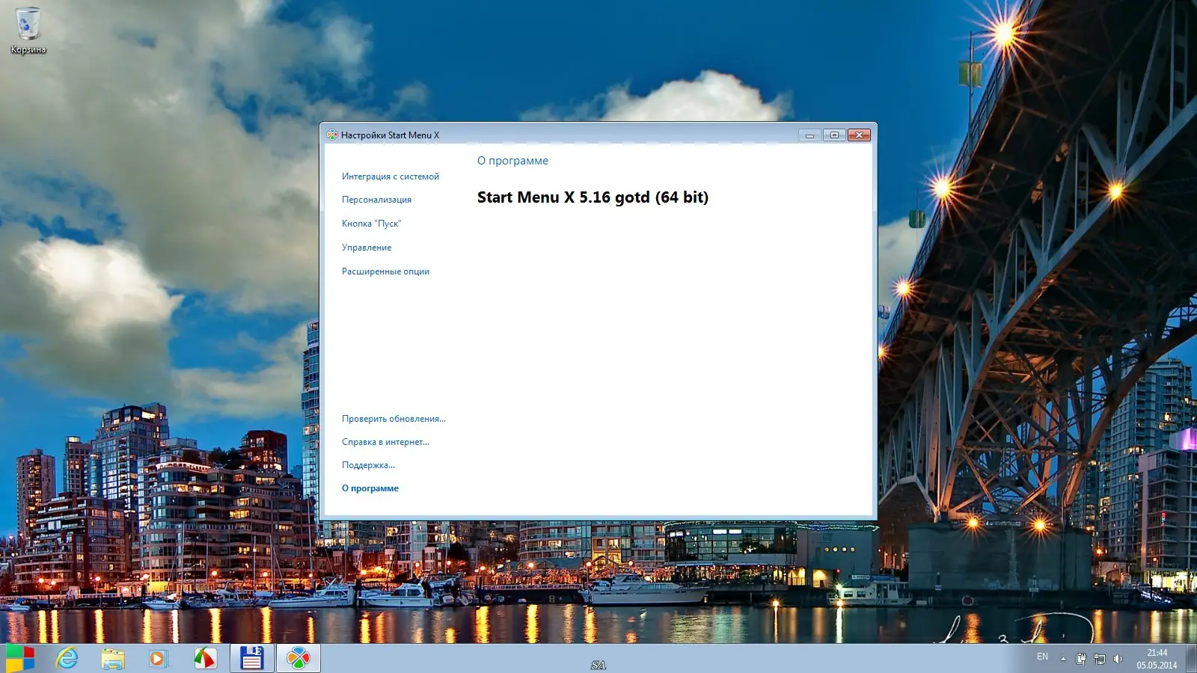Open Windows Media Player taskbar icon

point(158,659)
